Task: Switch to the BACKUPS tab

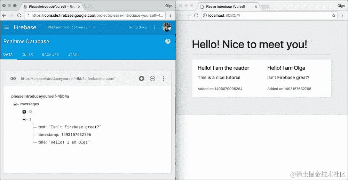Action: (50, 55)
